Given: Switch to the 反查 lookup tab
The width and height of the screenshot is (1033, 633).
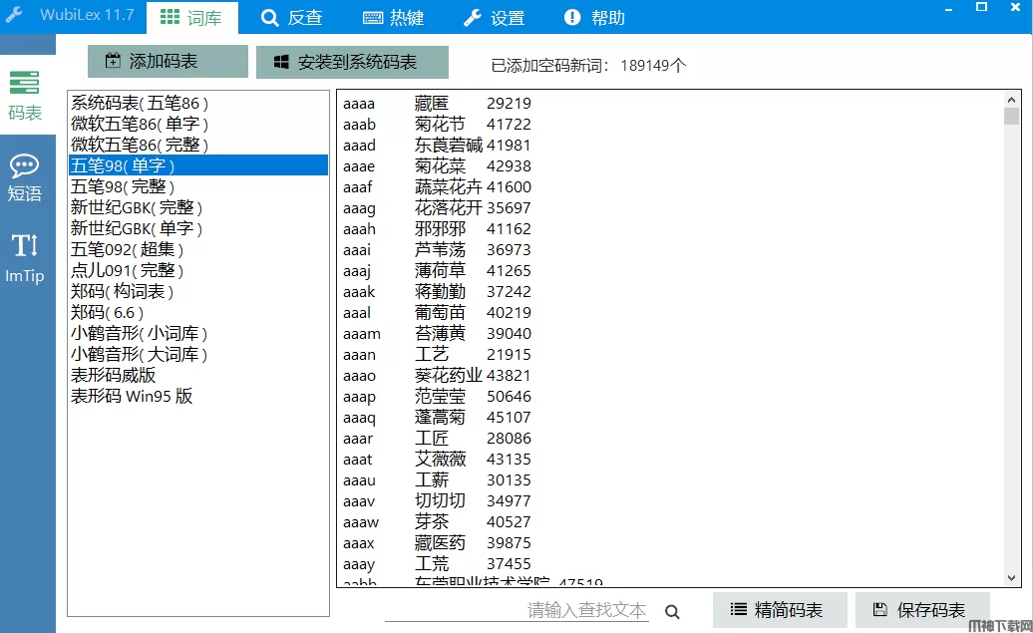Looking at the screenshot, I should pos(292,17).
